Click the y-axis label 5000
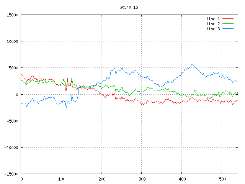 coord(14,68)
